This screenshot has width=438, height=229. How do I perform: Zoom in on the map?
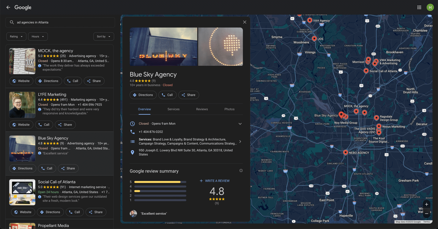(x=427, y=204)
